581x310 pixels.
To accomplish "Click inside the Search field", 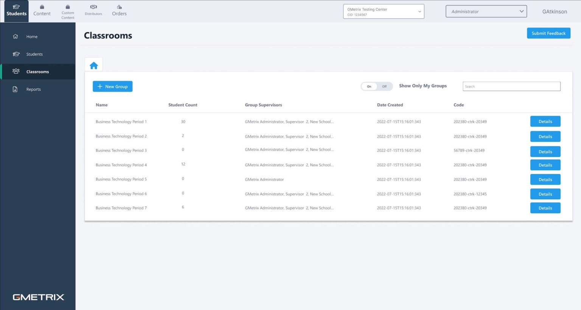I will 511,86.
